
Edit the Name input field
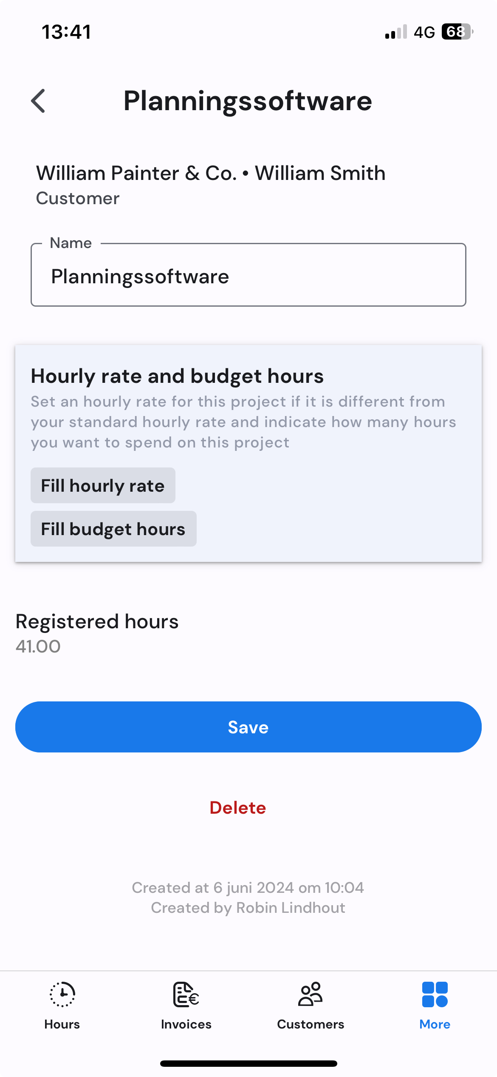pos(248,275)
